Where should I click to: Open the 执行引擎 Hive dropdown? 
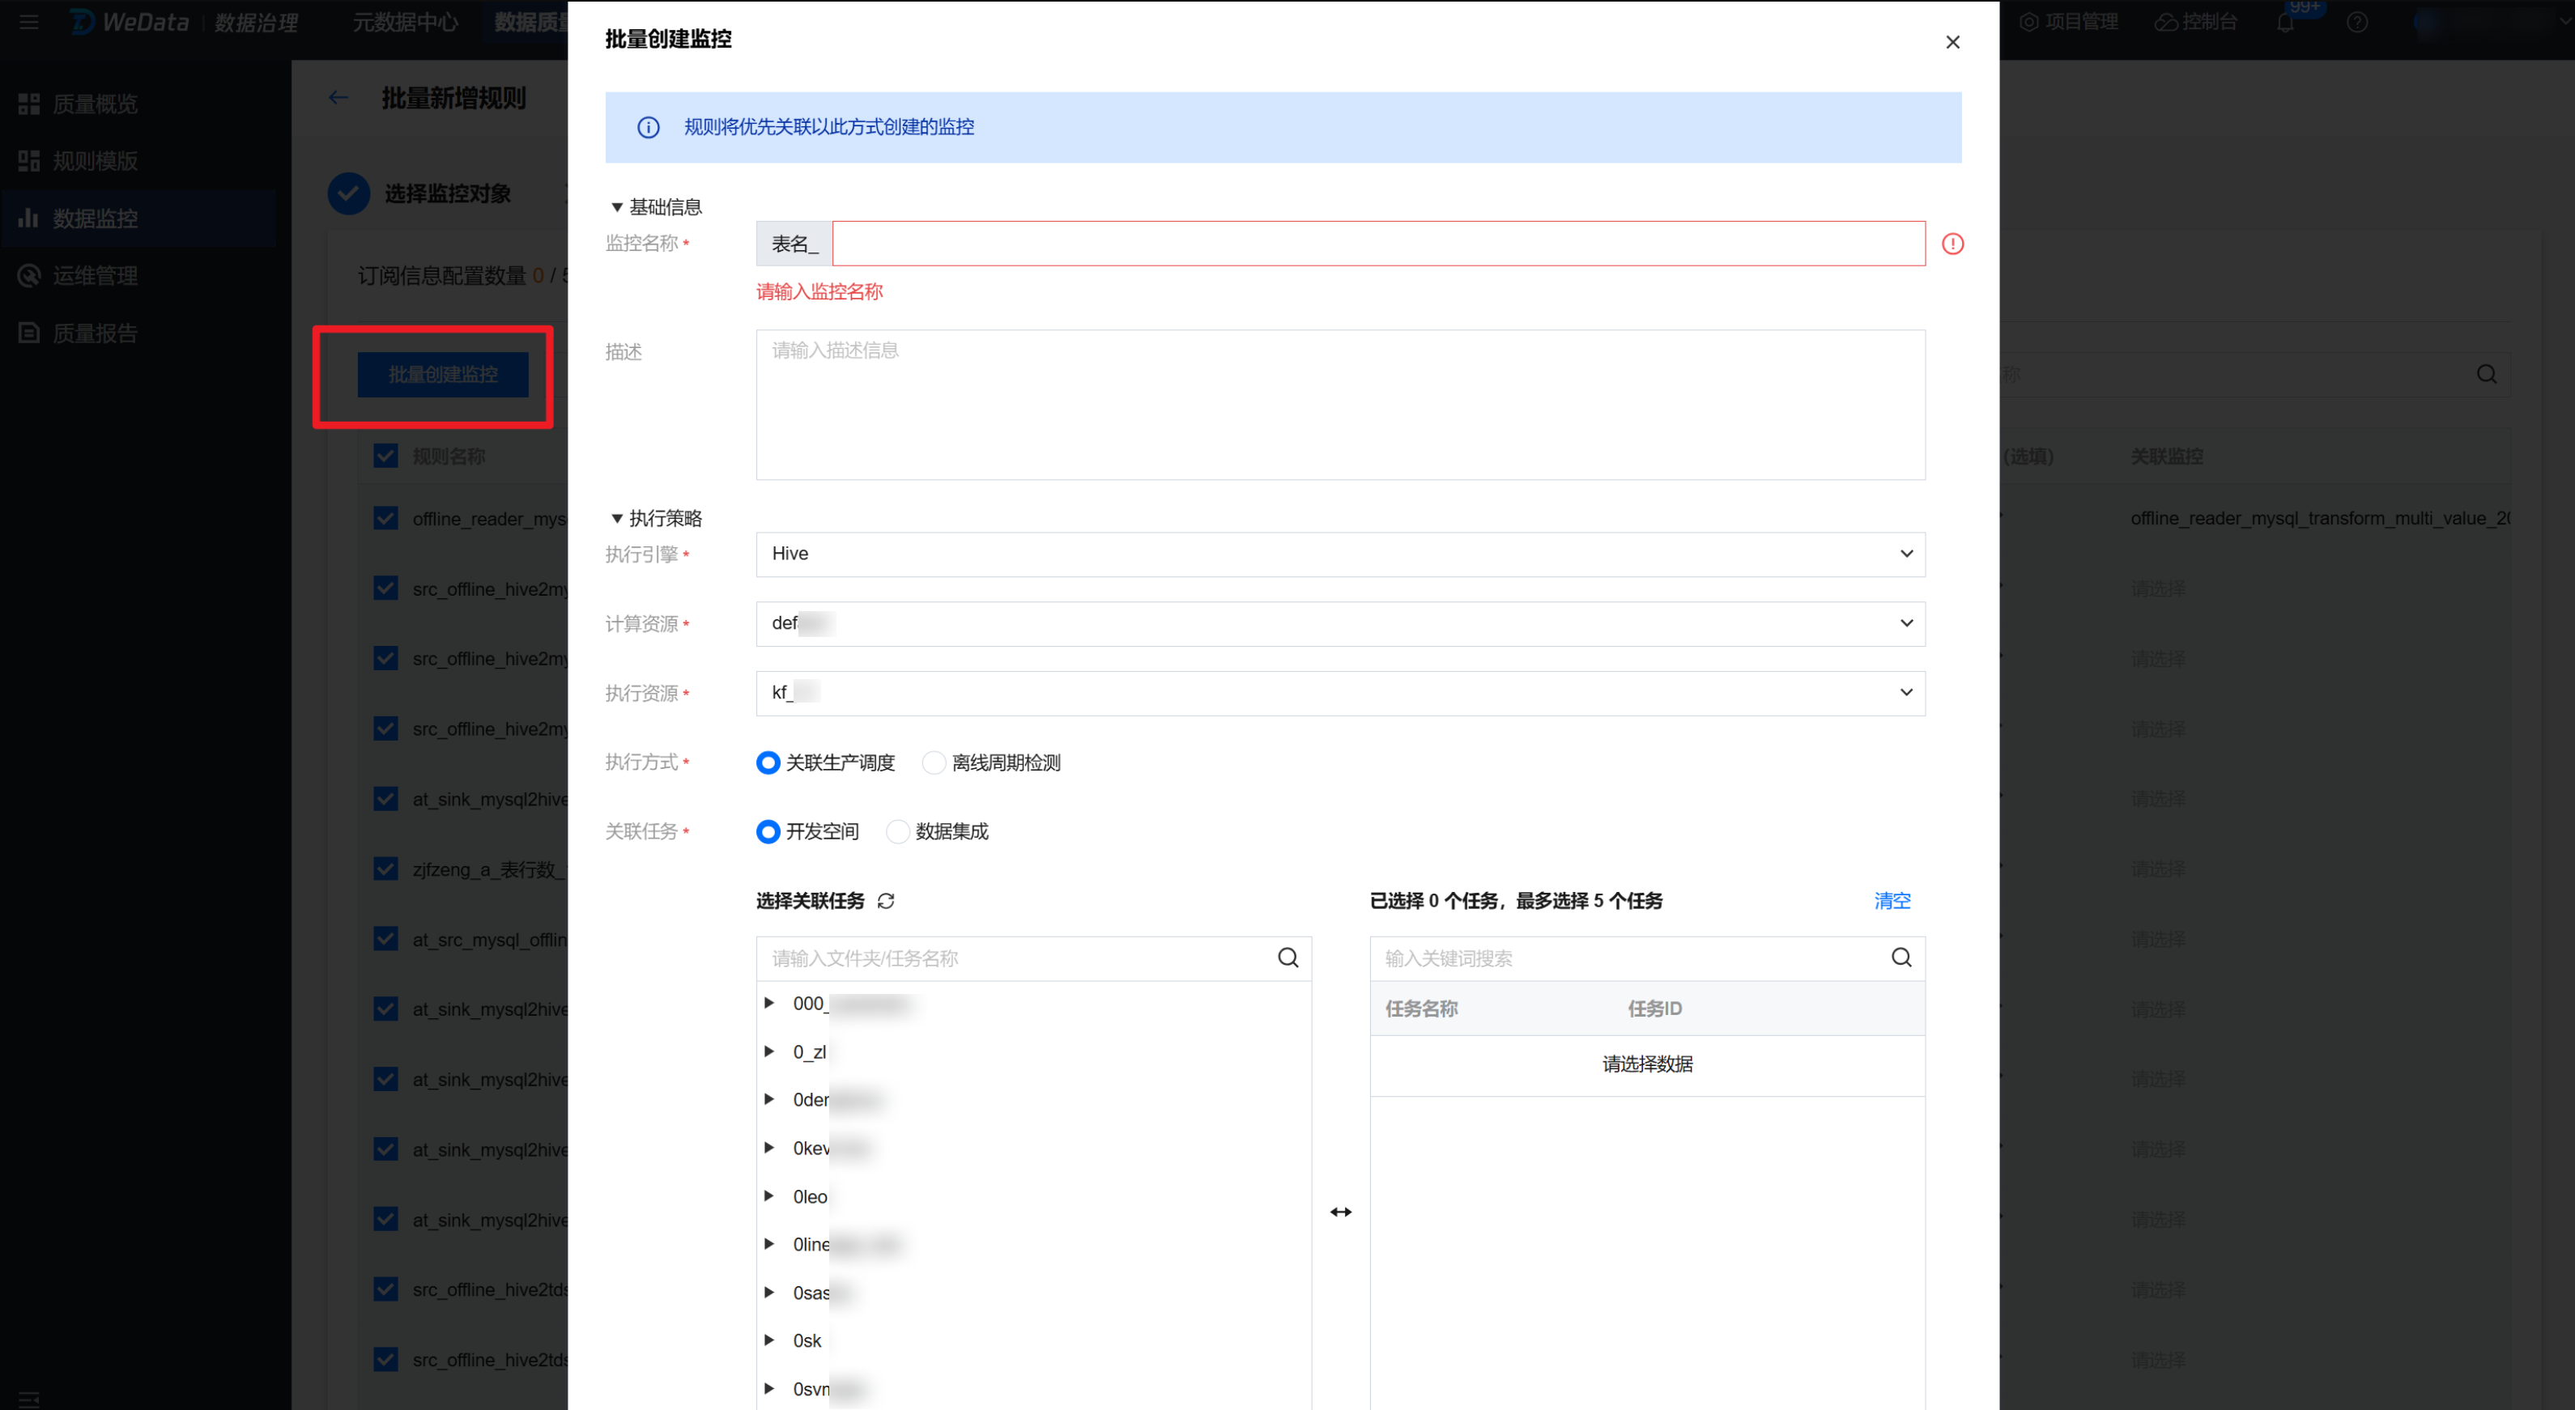coord(1339,554)
